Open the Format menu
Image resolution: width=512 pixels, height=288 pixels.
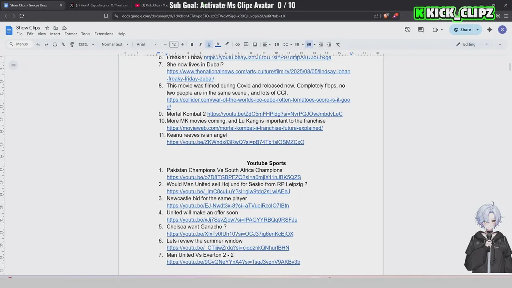(x=70, y=34)
